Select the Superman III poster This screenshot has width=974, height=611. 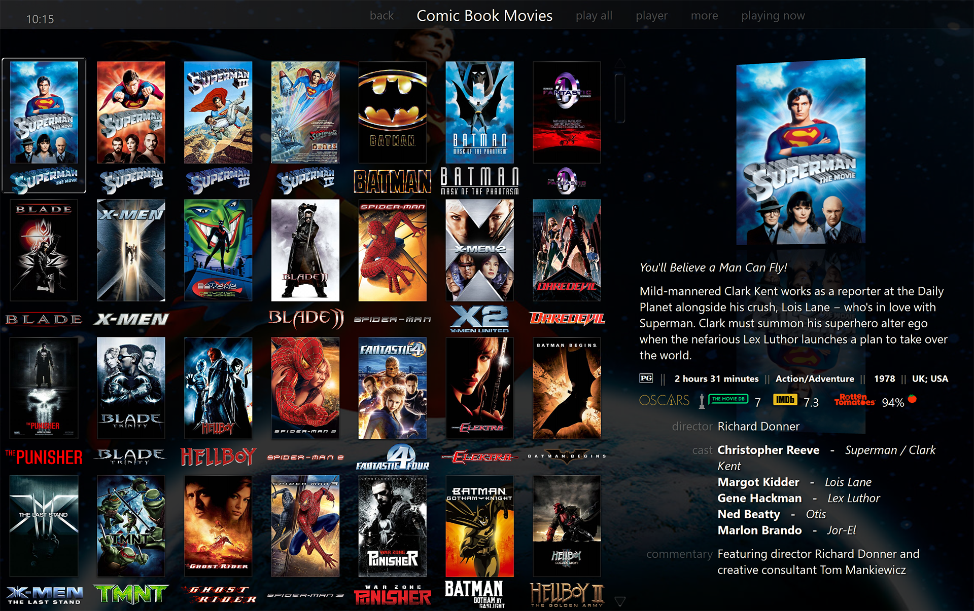218,112
